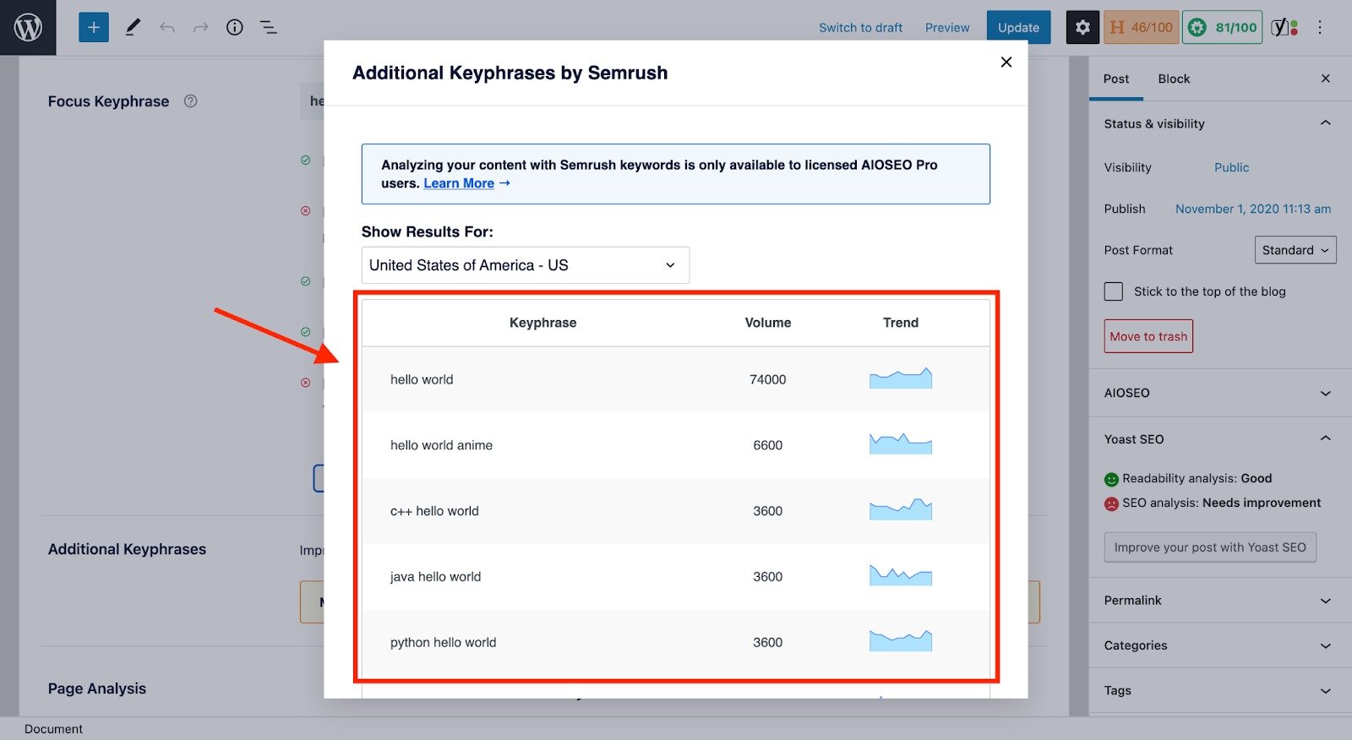Click the AIOSEO 81/100 score badge
1352x740 pixels.
click(x=1222, y=28)
